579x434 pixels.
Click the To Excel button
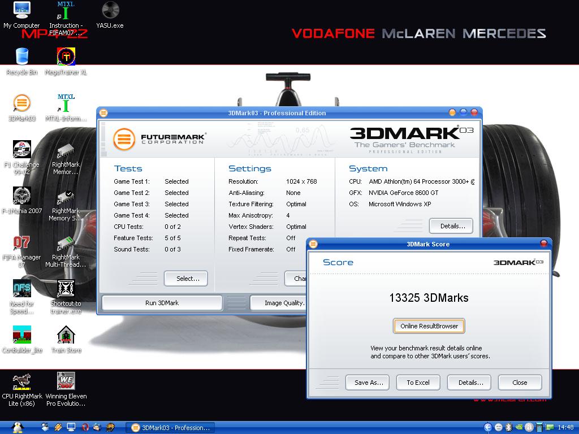418,383
